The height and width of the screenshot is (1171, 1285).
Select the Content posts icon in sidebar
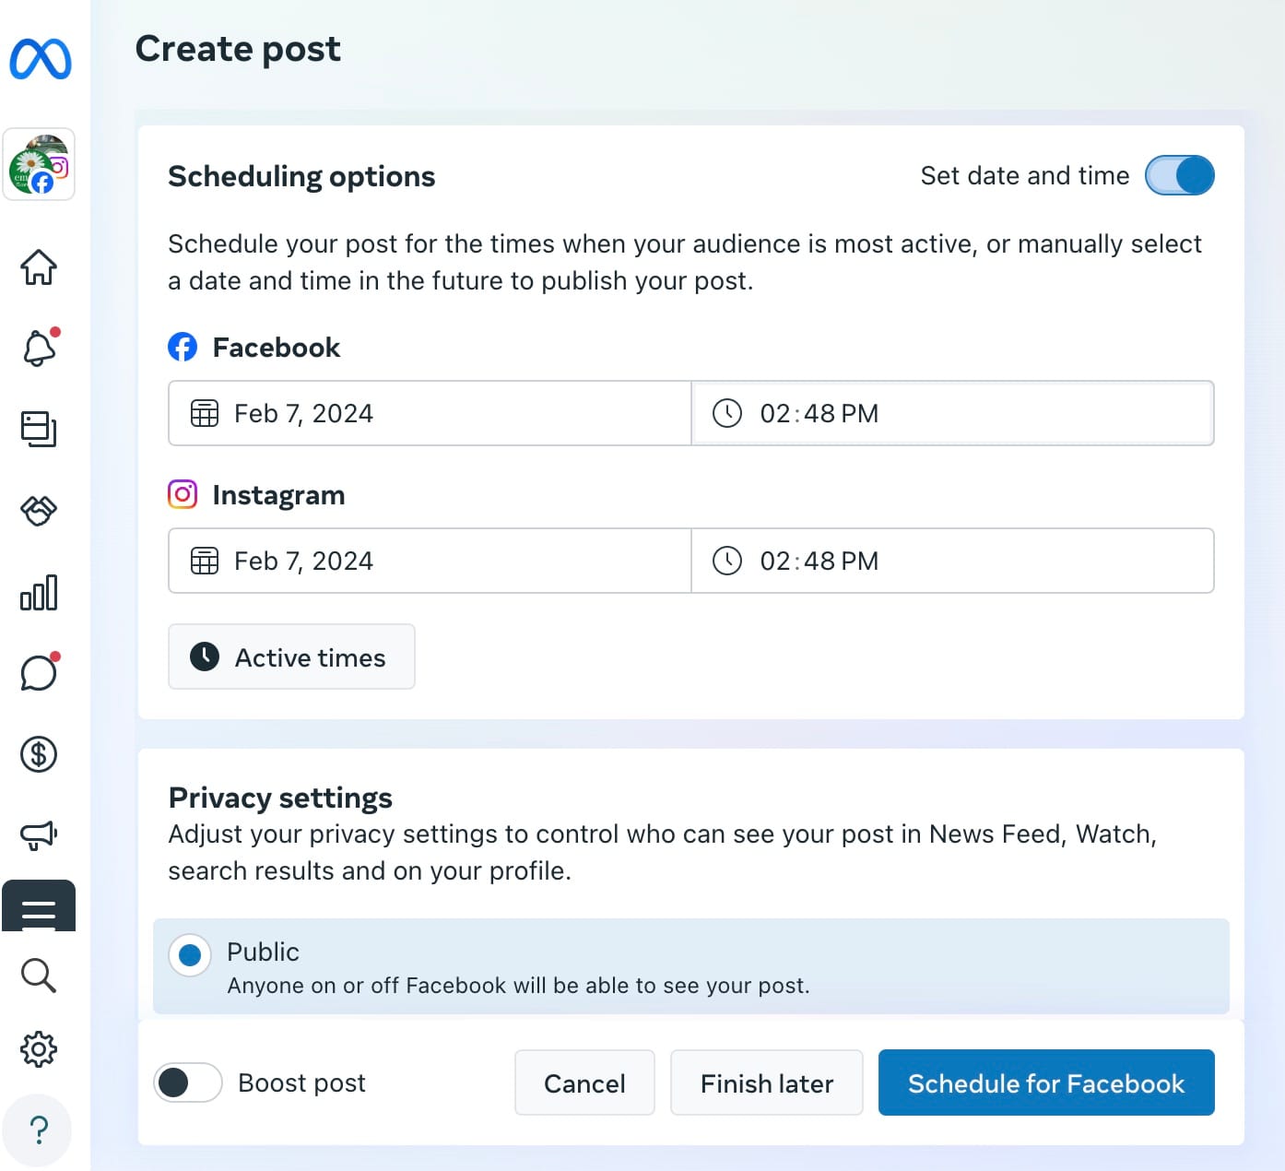[x=39, y=429]
